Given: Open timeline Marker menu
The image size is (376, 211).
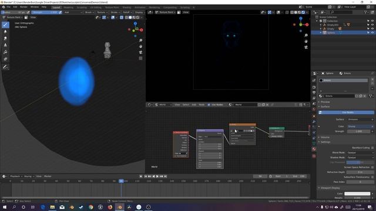Looking at the screenshot, I should pos(48,176).
